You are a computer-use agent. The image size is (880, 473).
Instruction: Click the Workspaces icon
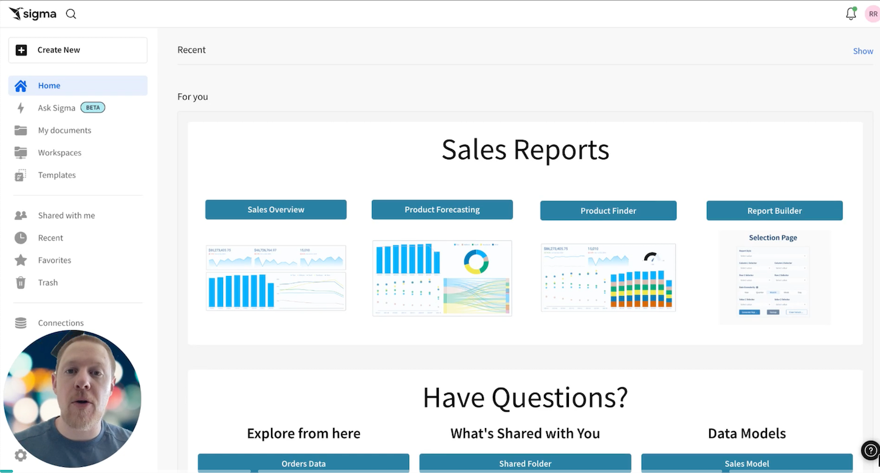[x=21, y=153]
